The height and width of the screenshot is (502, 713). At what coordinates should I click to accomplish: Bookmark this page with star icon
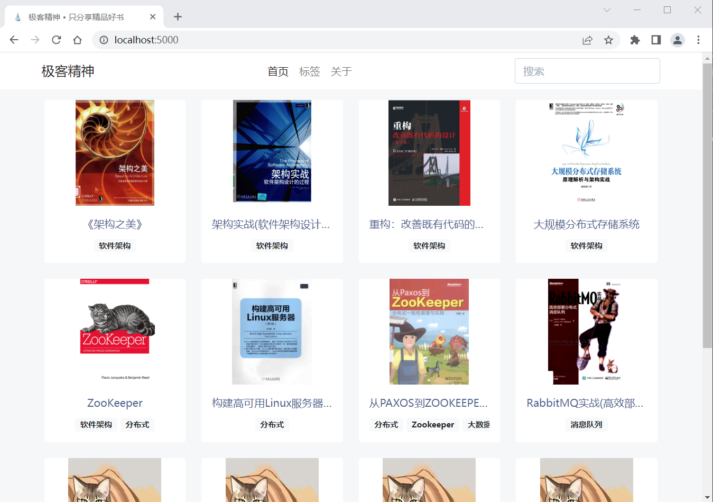[608, 40]
